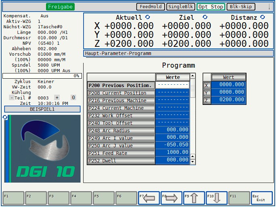Click the F11 function key
This screenshot has width=276, height=207.
point(239,198)
